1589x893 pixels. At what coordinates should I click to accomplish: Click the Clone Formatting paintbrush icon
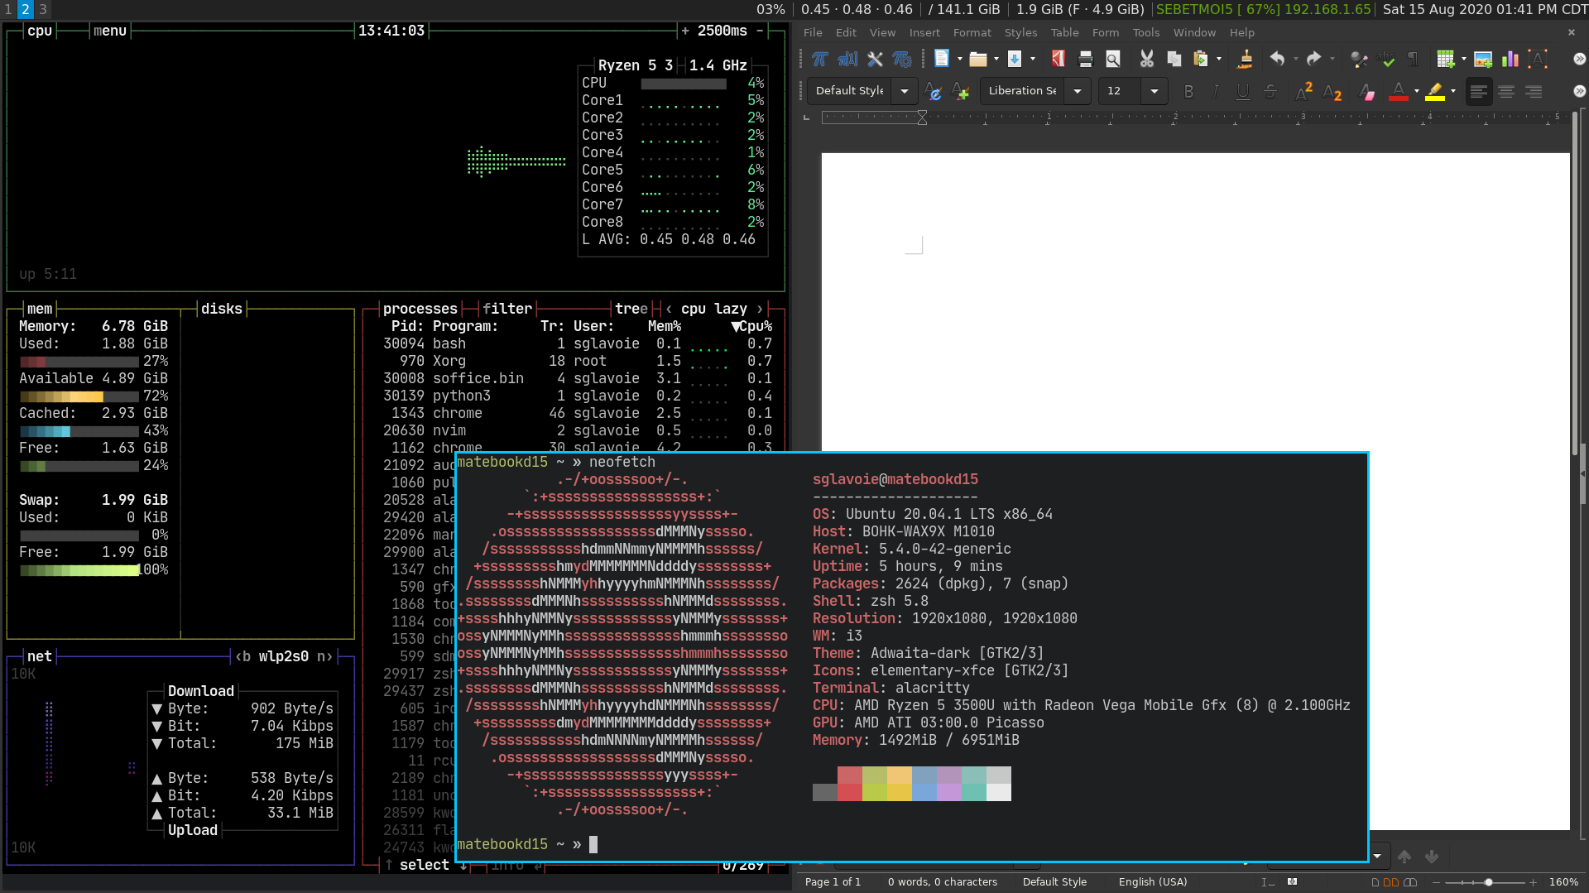[1244, 59]
